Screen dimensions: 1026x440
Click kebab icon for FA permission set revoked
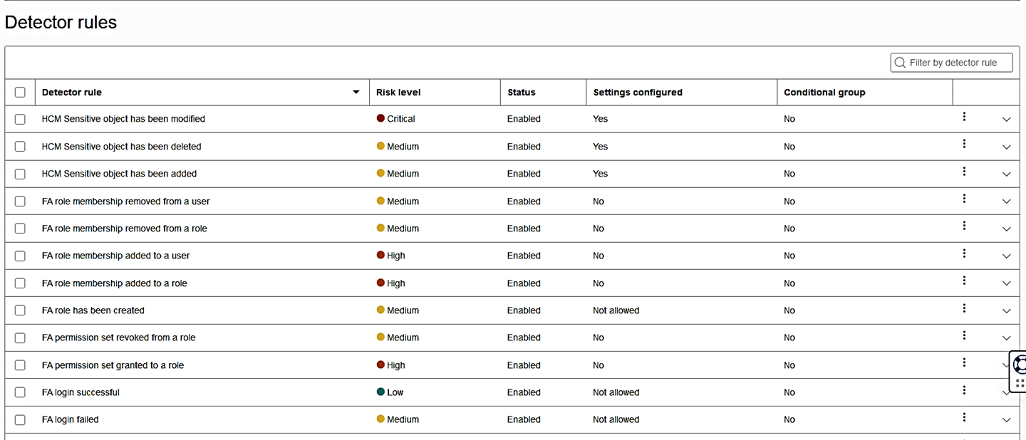[x=964, y=335]
